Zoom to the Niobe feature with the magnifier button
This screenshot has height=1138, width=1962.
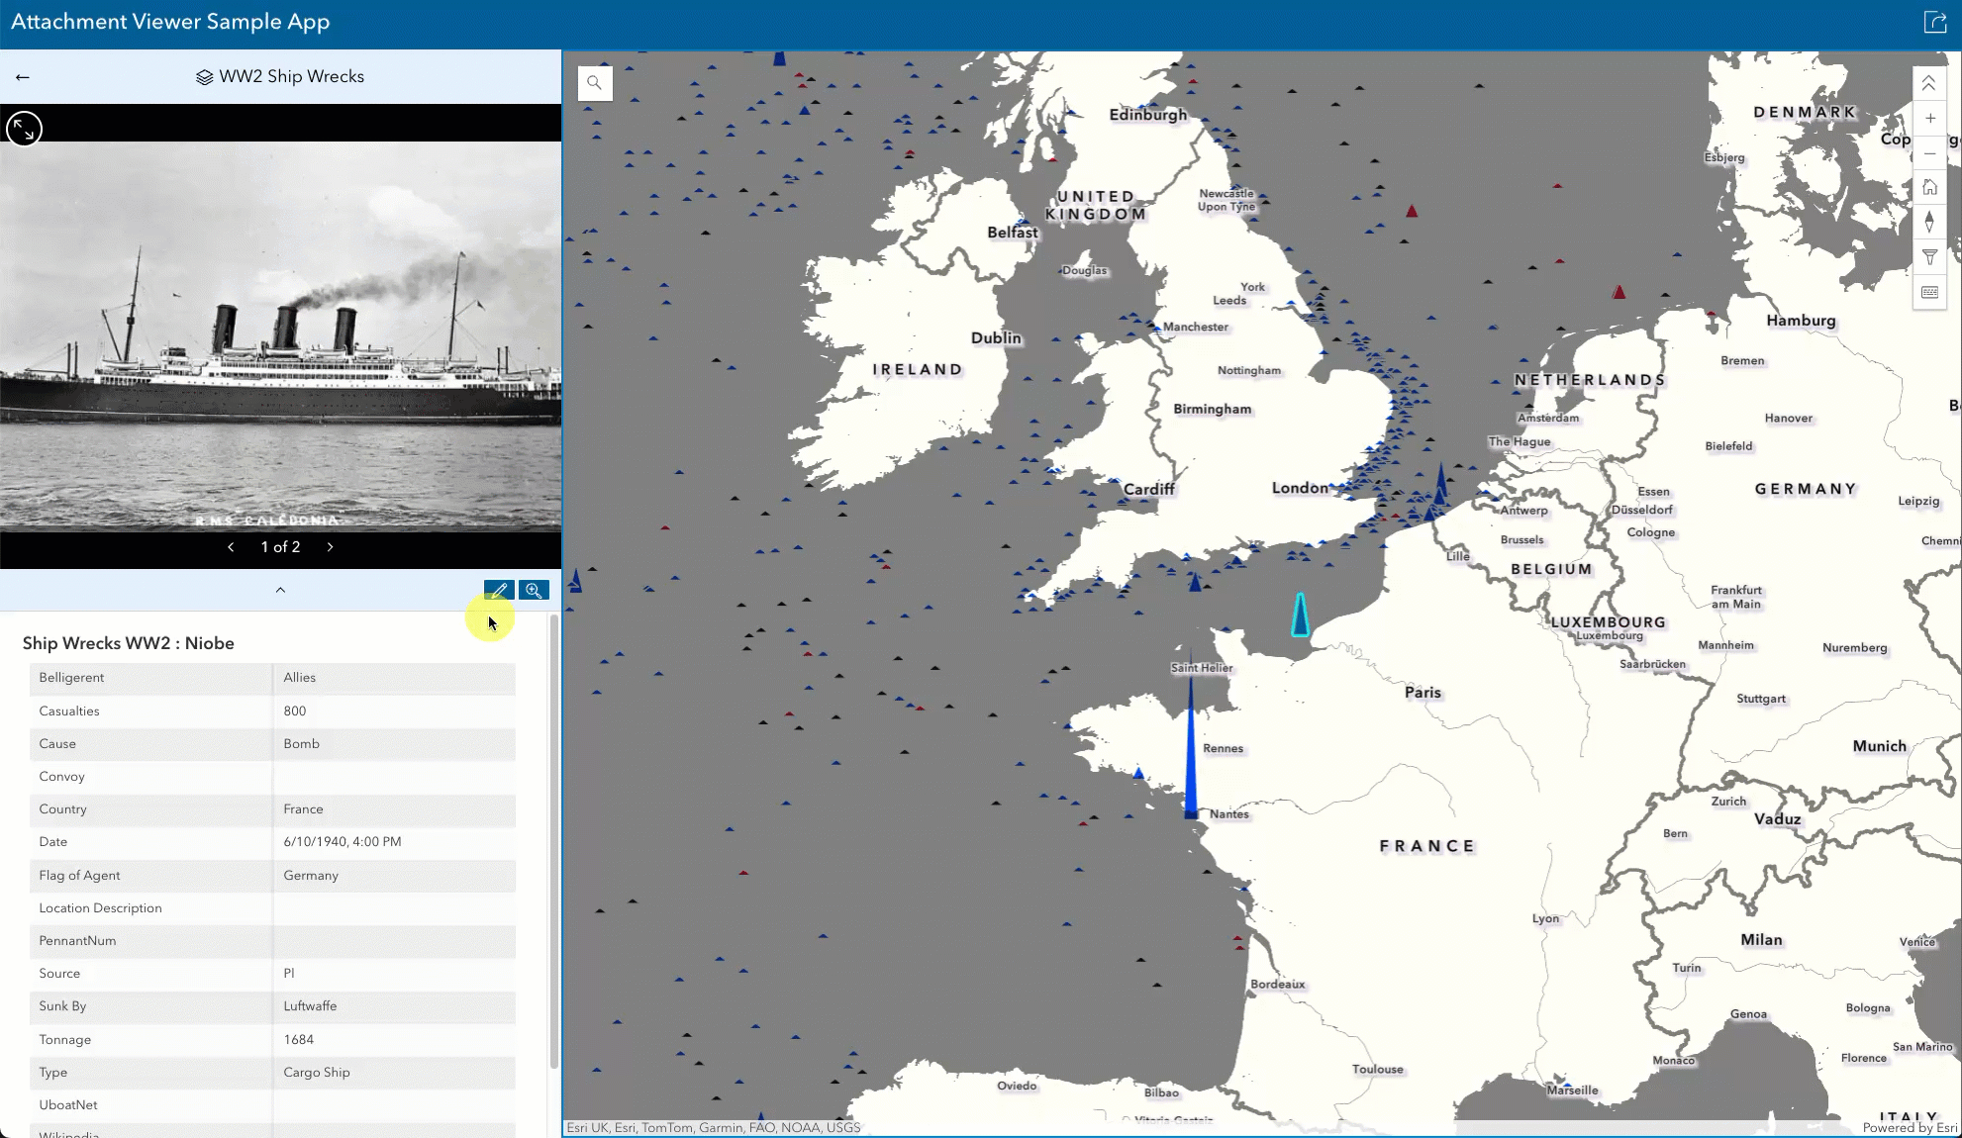click(534, 590)
